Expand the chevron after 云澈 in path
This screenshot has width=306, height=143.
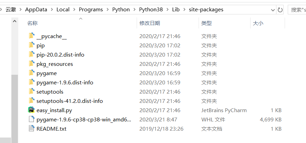point(21,10)
